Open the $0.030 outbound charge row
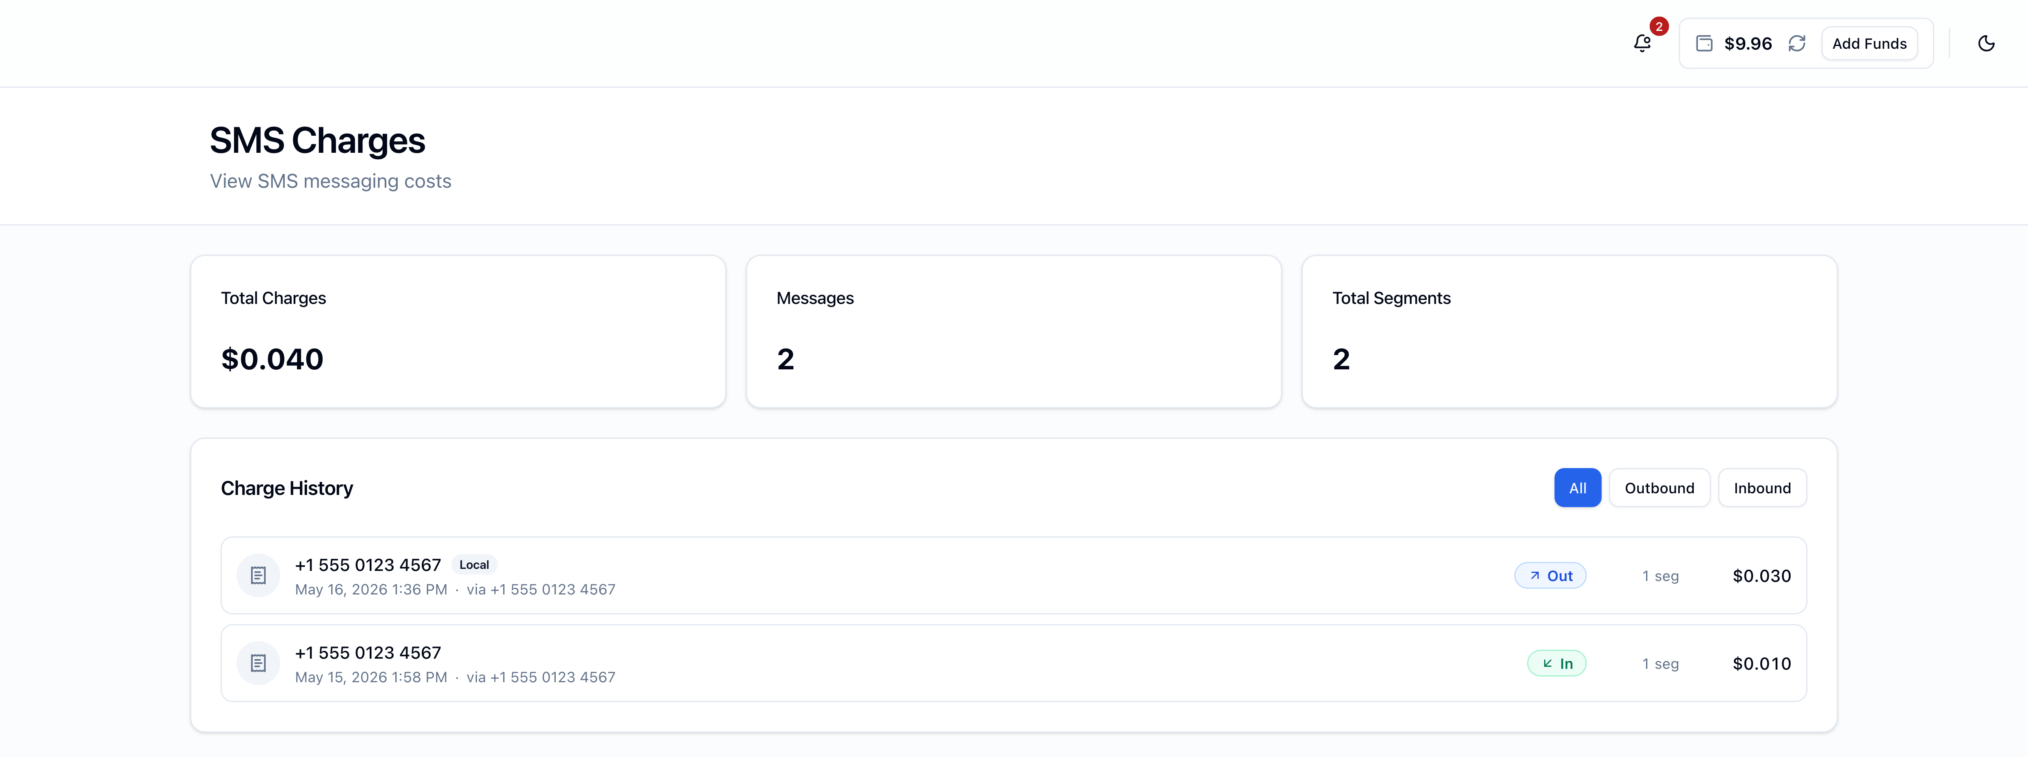Screen dimensions: 2028x757 1013,576
